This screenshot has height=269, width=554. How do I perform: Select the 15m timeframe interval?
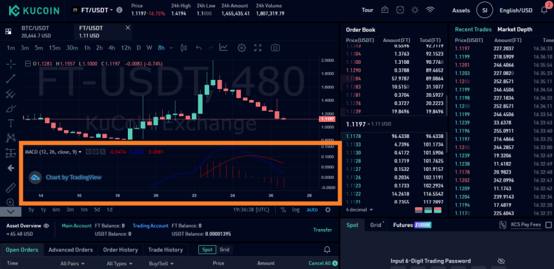(55, 48)
